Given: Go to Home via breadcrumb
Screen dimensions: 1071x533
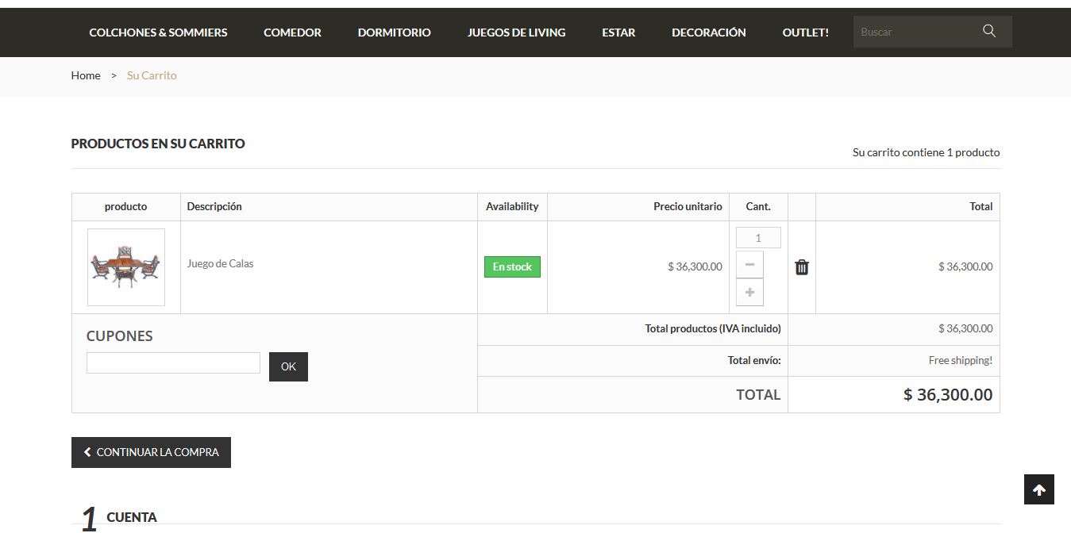Looking at the screenshot, I should 86,75.
